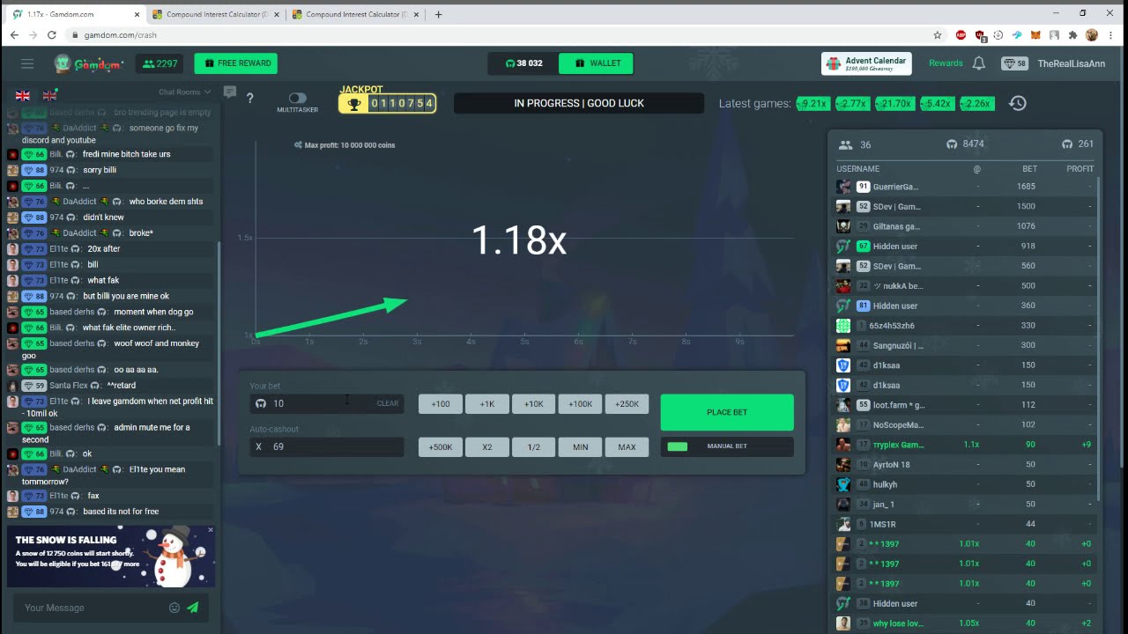Add +1K to the bet
Screen dimensions: 1128x634
[x=487, y=404]
